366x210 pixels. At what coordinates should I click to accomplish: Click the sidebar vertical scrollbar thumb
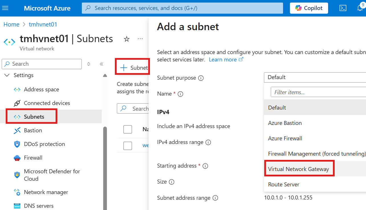(x=105, y=168)
